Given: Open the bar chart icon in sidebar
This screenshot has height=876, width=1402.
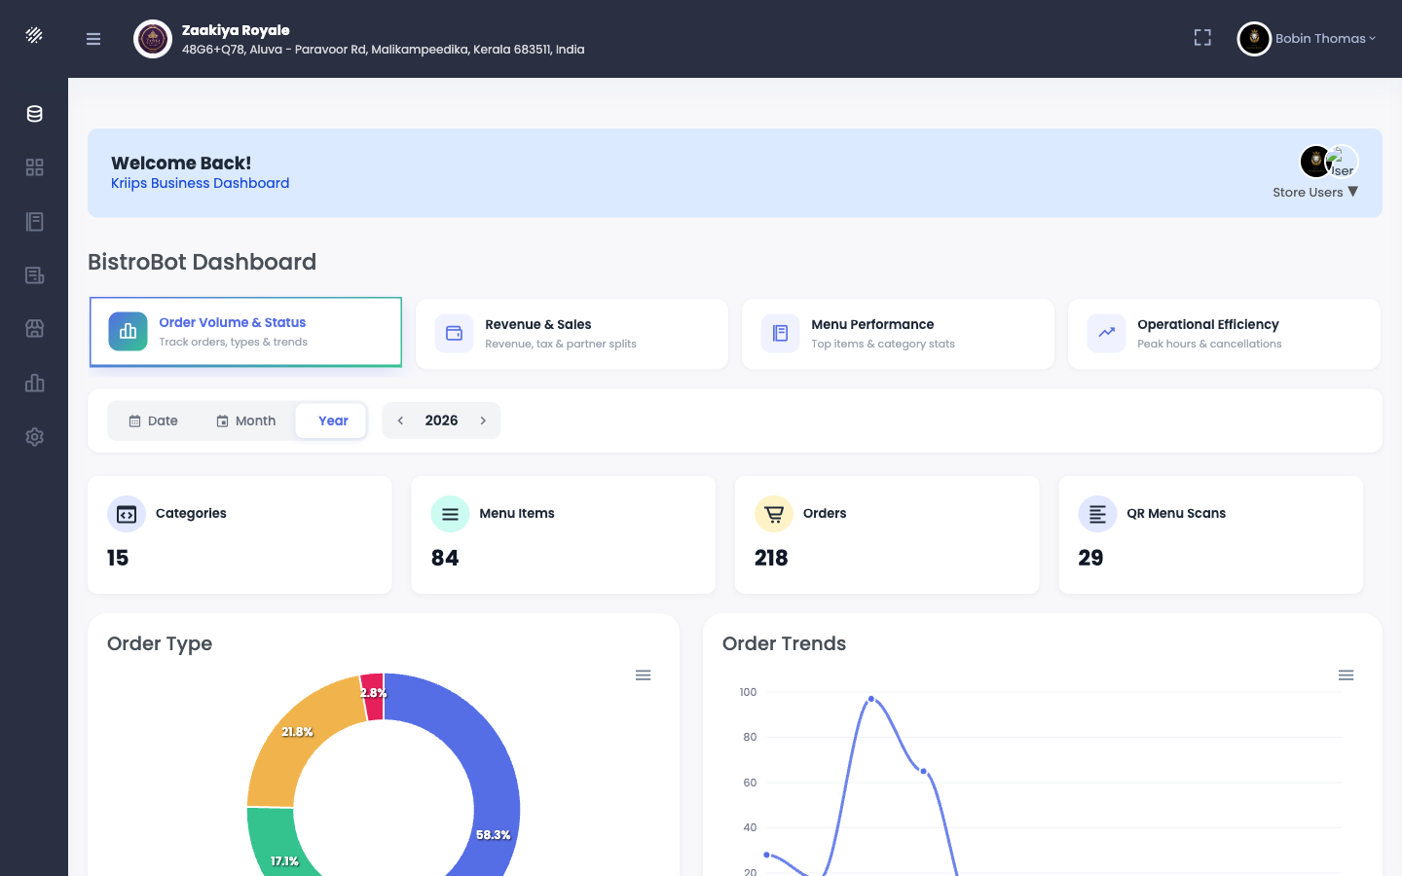Looking at the screenshot, I should click(x=34, y=383).
